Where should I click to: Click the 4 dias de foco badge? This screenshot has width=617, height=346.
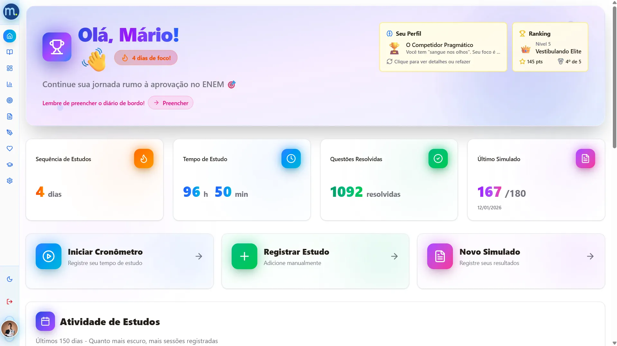[146, 58]
